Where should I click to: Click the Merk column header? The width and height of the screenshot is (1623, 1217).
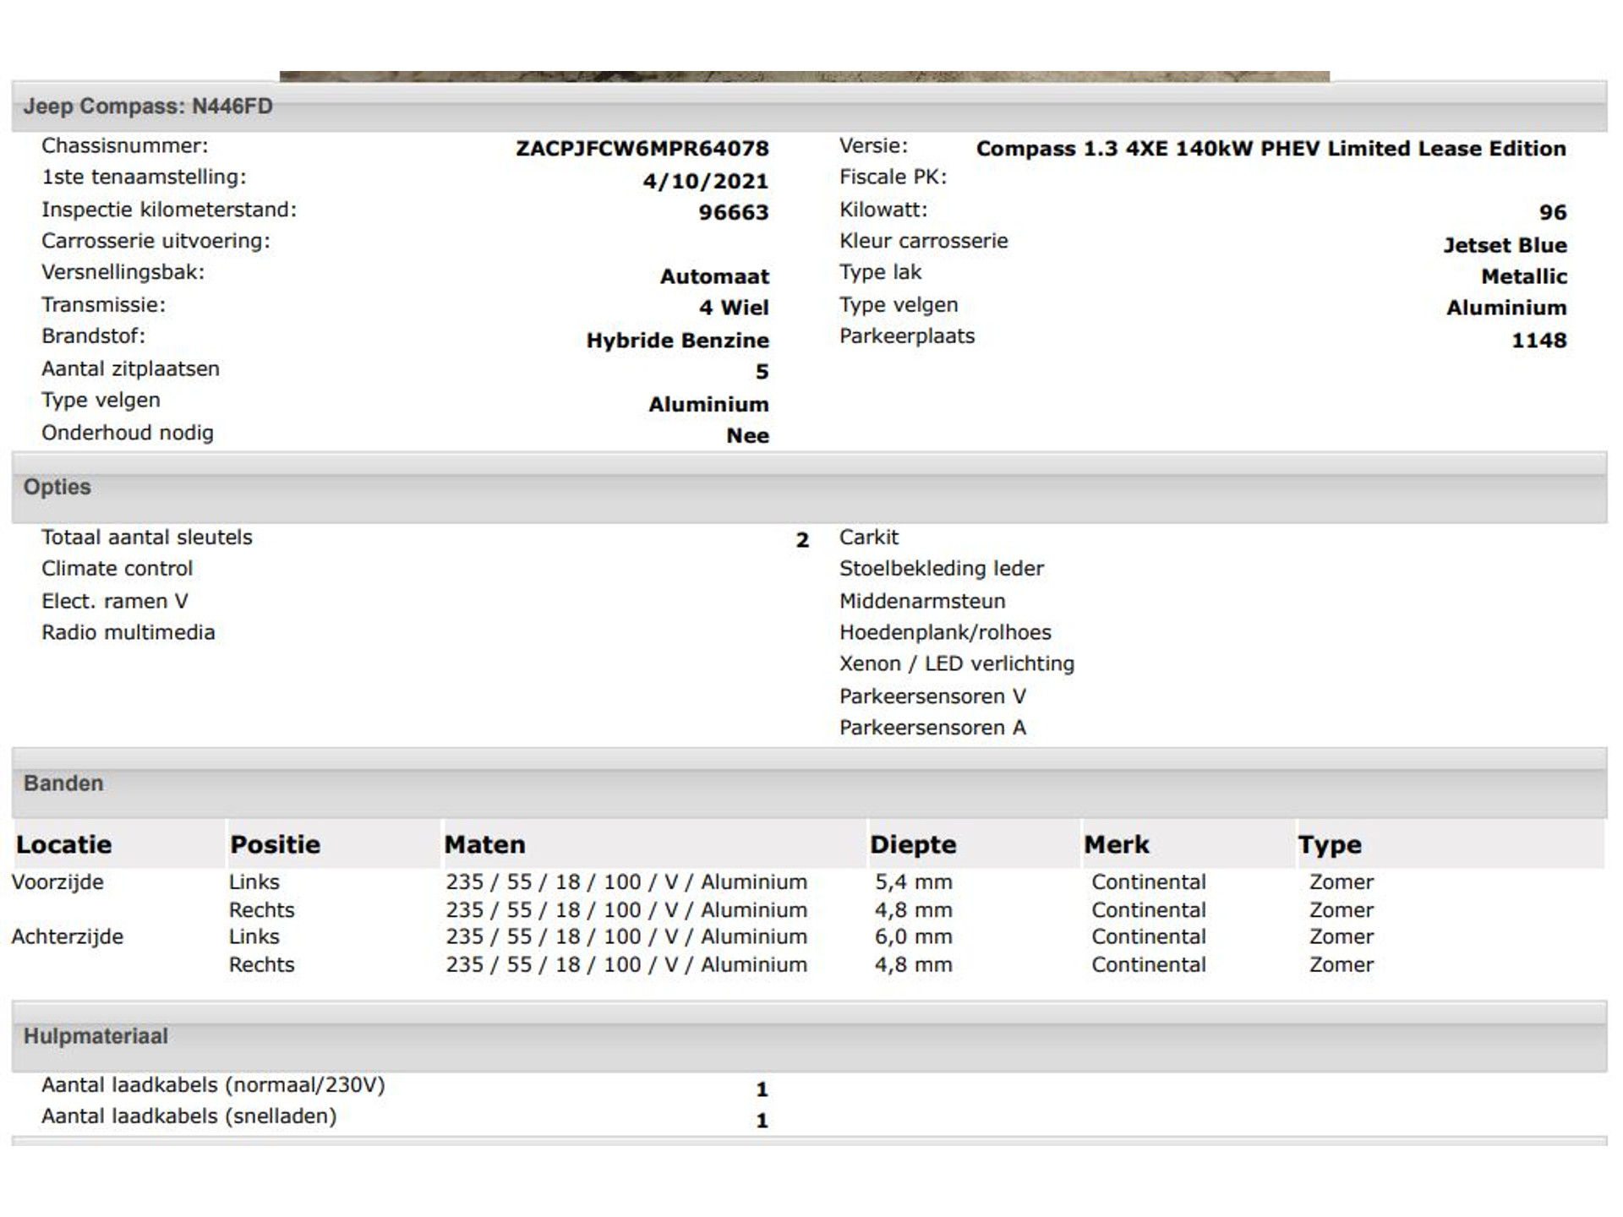(x=1117, y=844)
